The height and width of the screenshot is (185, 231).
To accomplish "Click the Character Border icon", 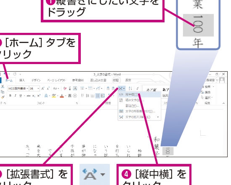I will pos(75,88).
